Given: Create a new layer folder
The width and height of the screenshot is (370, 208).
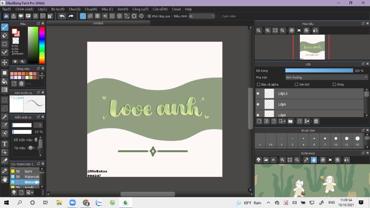Looking at the screenshot, I should pos(290,121).
